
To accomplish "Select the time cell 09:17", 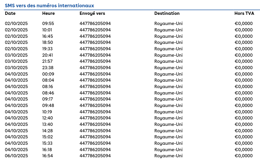I will [48, 99].
